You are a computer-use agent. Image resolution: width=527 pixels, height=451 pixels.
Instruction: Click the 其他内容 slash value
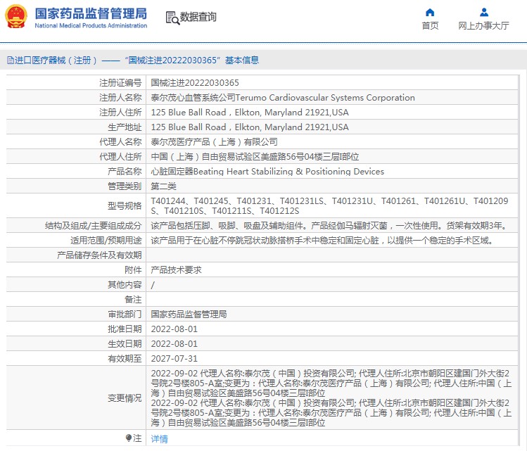click(x=153, y=285)
